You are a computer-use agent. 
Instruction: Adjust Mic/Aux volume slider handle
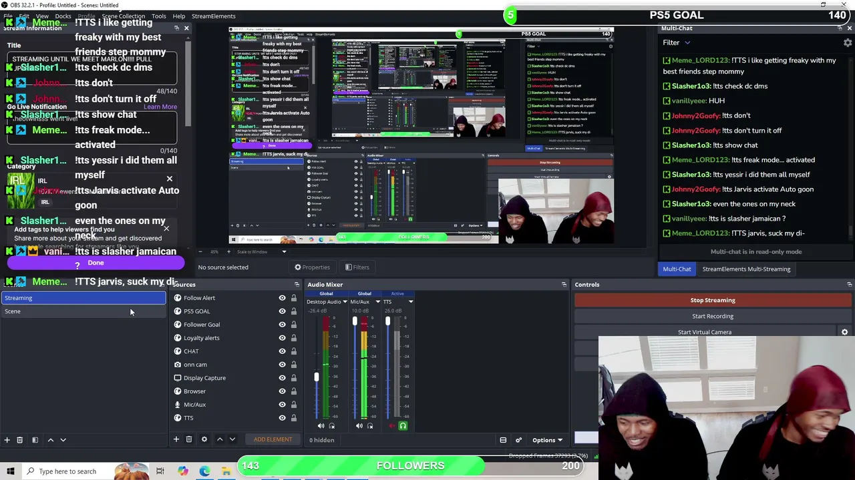[355, 322]
